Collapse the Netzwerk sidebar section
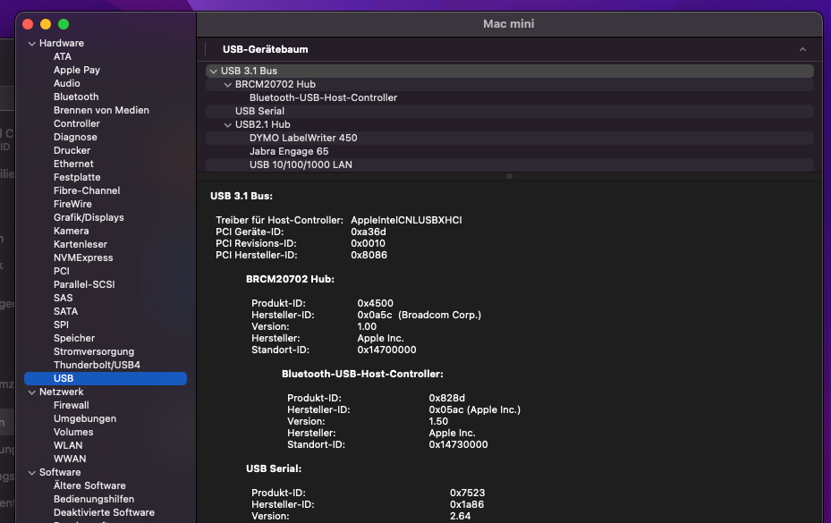Viewport: 831px width, 523px height. point(32,392)
